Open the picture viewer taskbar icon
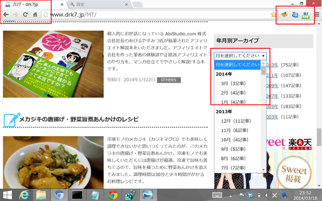Screen dimensions: 322x201 tap(148, 195)
